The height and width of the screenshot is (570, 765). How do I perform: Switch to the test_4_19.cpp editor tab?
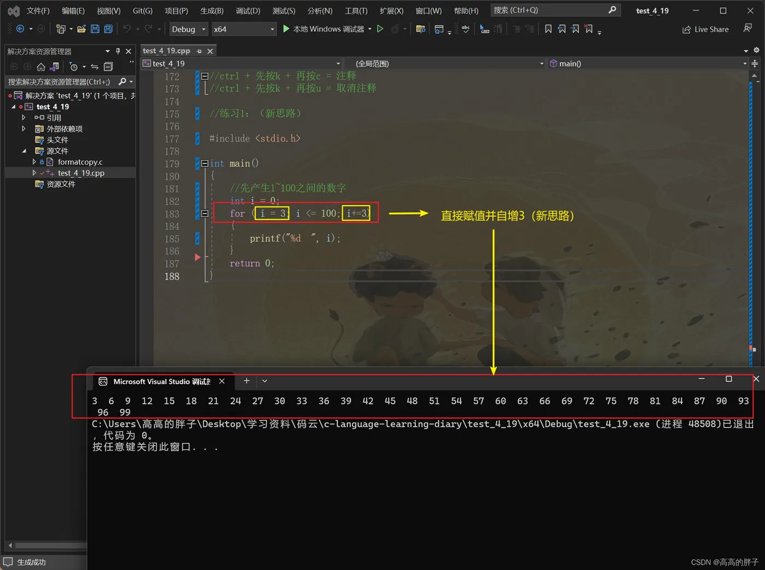point(166,51)
